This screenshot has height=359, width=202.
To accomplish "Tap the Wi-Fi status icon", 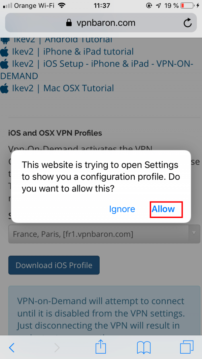I will coord(62,5).
